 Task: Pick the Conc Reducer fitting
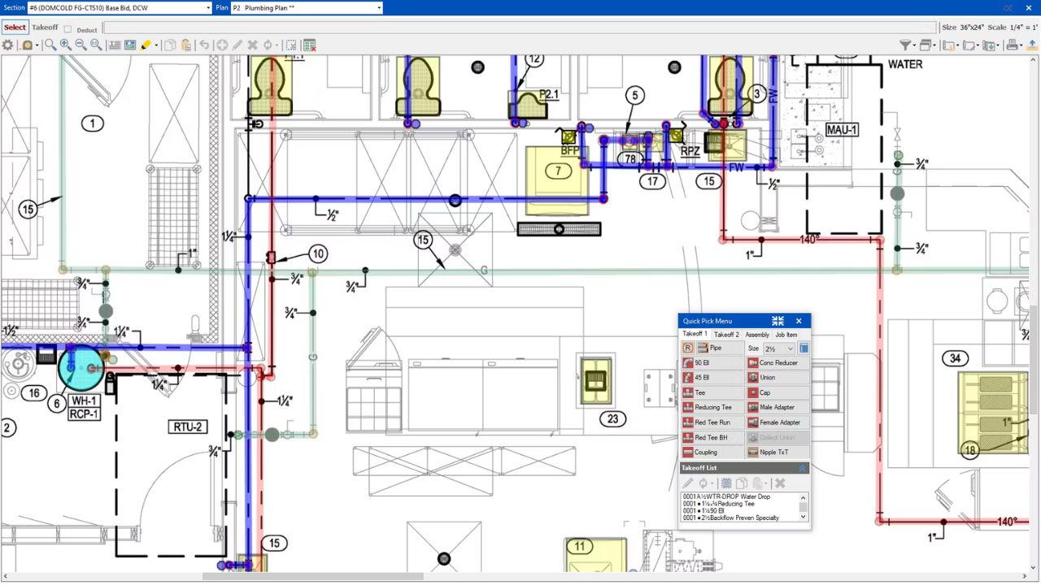tap(774, 363)
